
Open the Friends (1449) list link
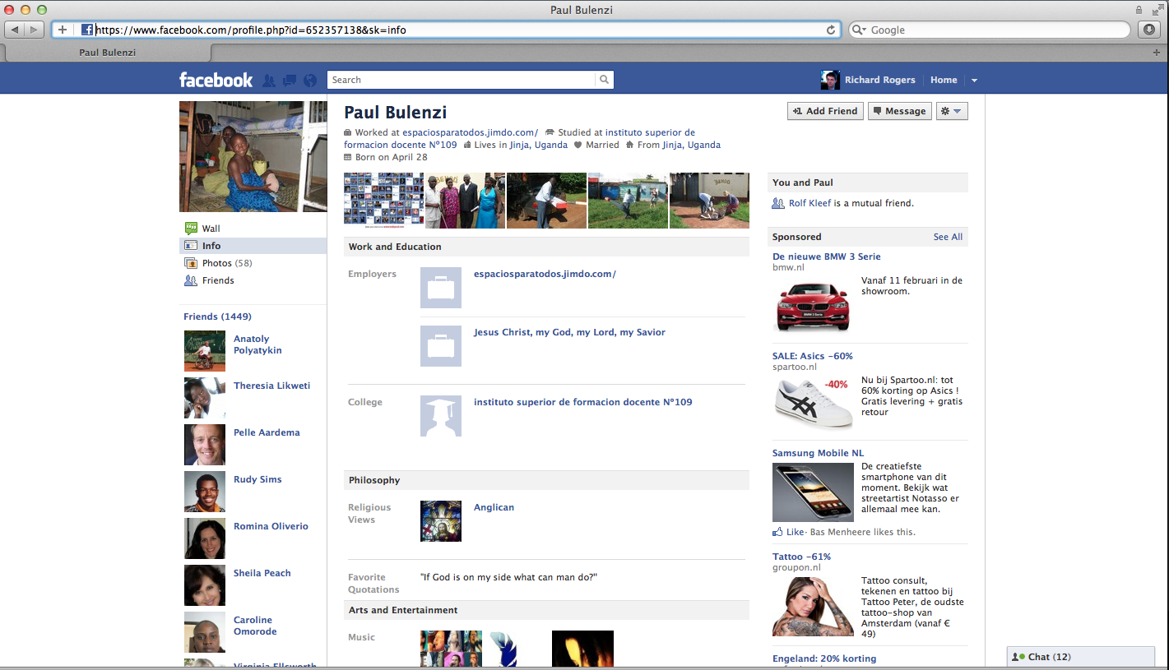217,317
